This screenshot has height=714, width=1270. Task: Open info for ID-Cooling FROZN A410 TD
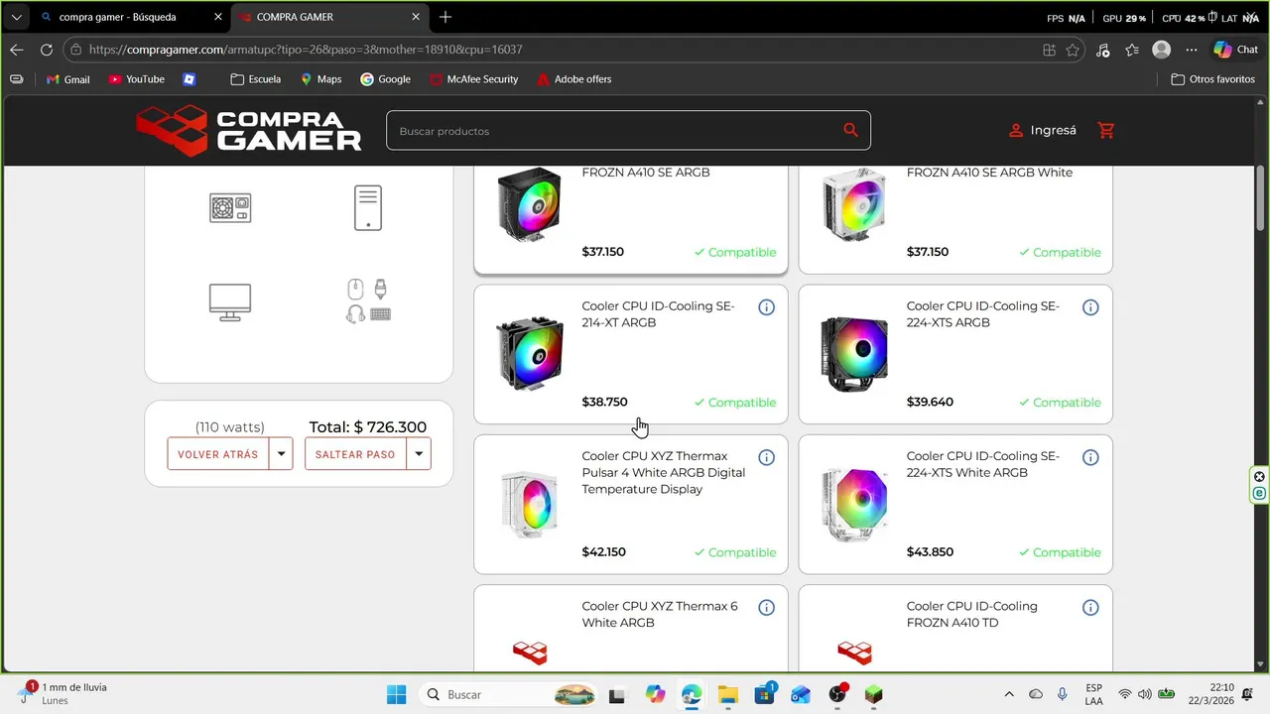pos(1090,607)
